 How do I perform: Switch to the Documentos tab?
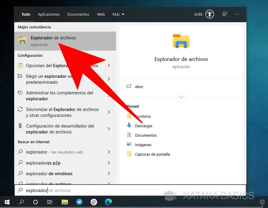78,14
